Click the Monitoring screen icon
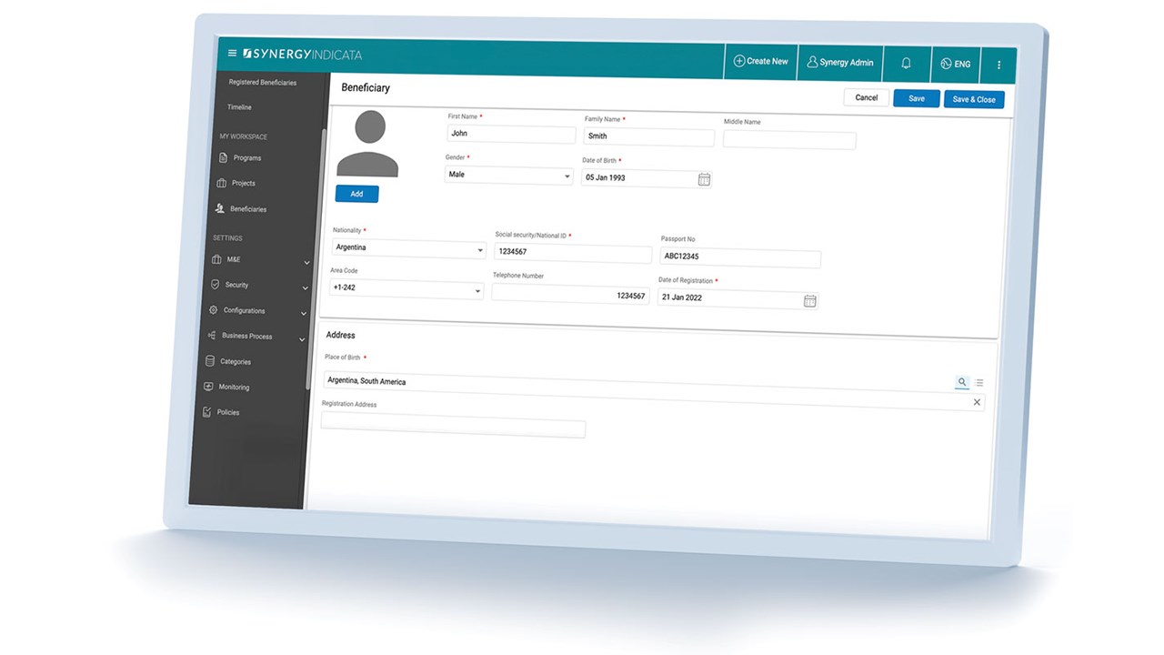Viewport: 1164px width, 655px height. [208, 387]
